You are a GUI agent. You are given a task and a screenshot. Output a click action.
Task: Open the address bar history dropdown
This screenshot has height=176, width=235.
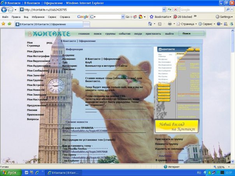164,10
